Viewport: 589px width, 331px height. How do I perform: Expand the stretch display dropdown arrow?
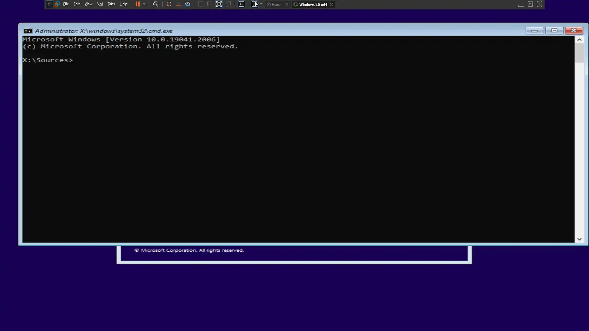point(261,4)
